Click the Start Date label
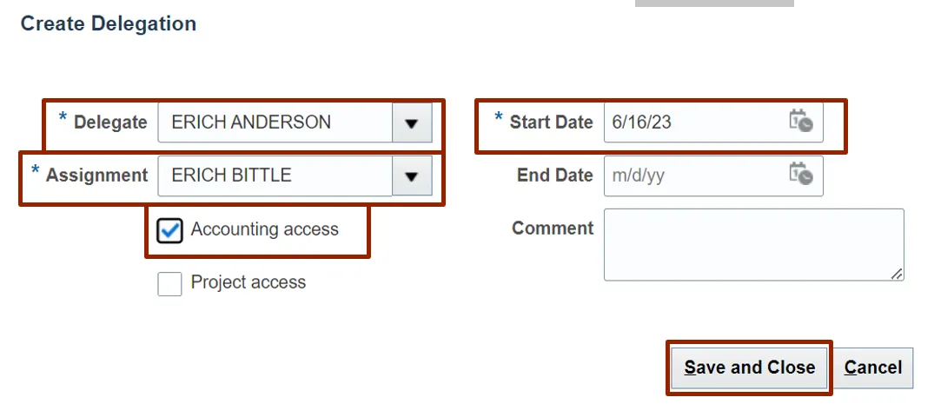 (x=551, y=123)
